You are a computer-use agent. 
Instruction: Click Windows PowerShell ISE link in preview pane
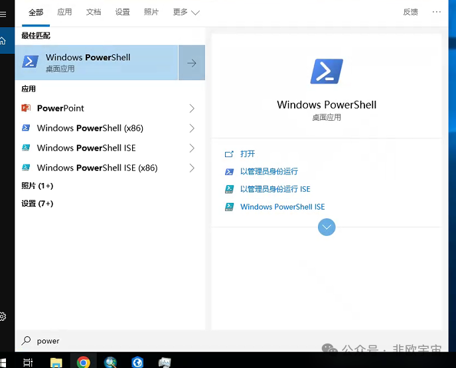pos(282,207)
